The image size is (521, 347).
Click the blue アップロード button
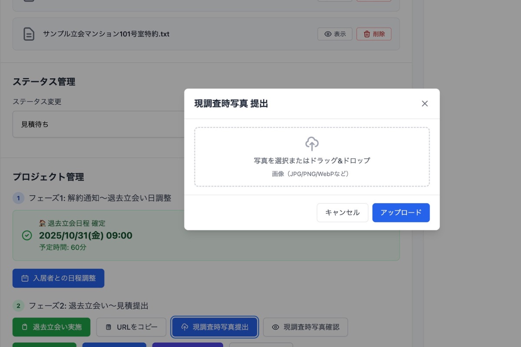click(401, 213)
